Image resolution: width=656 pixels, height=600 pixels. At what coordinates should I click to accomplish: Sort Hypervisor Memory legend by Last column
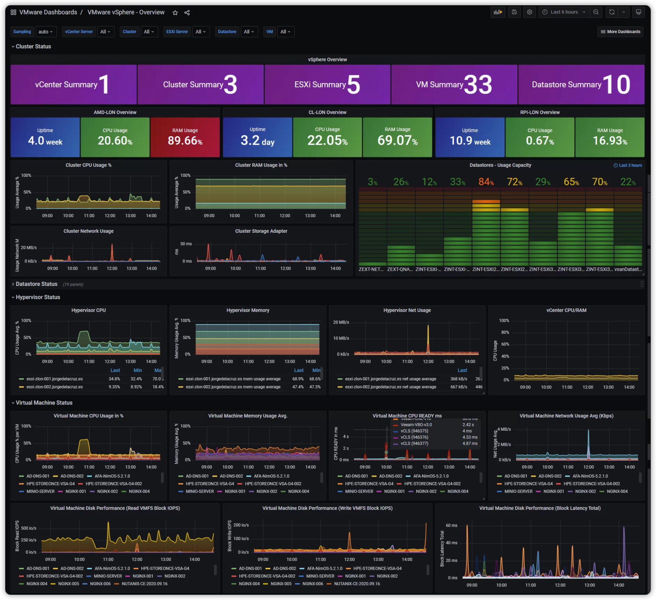[299, 370]
